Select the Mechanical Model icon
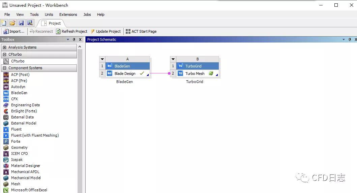357x193 pixels. [6, 178]
